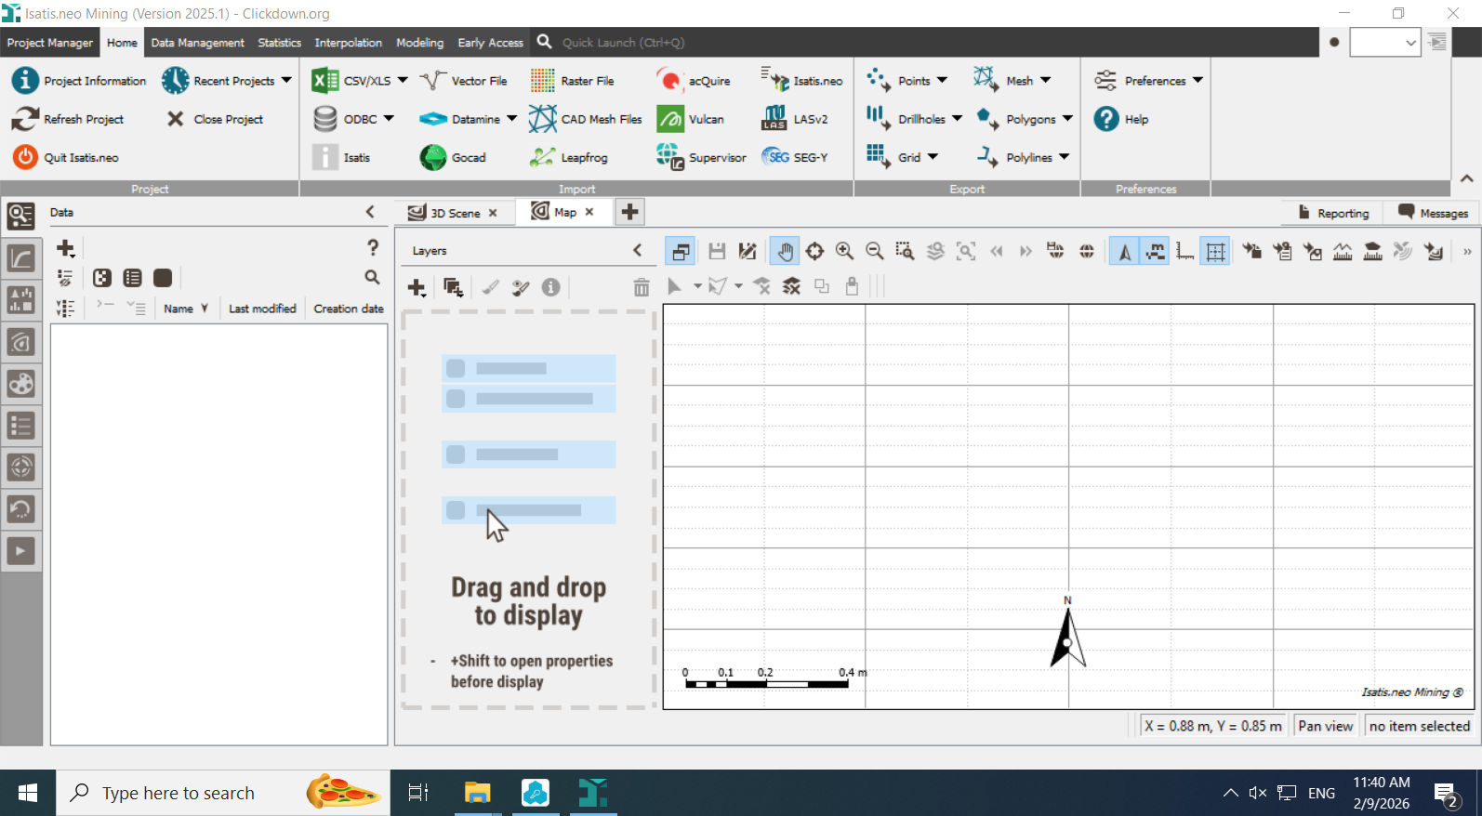
Task: Import a Vulcan file
Action: click(690, 119)
